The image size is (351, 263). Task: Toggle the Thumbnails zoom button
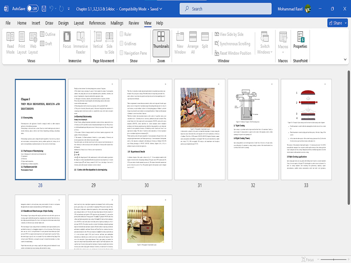tap(161, 43)
